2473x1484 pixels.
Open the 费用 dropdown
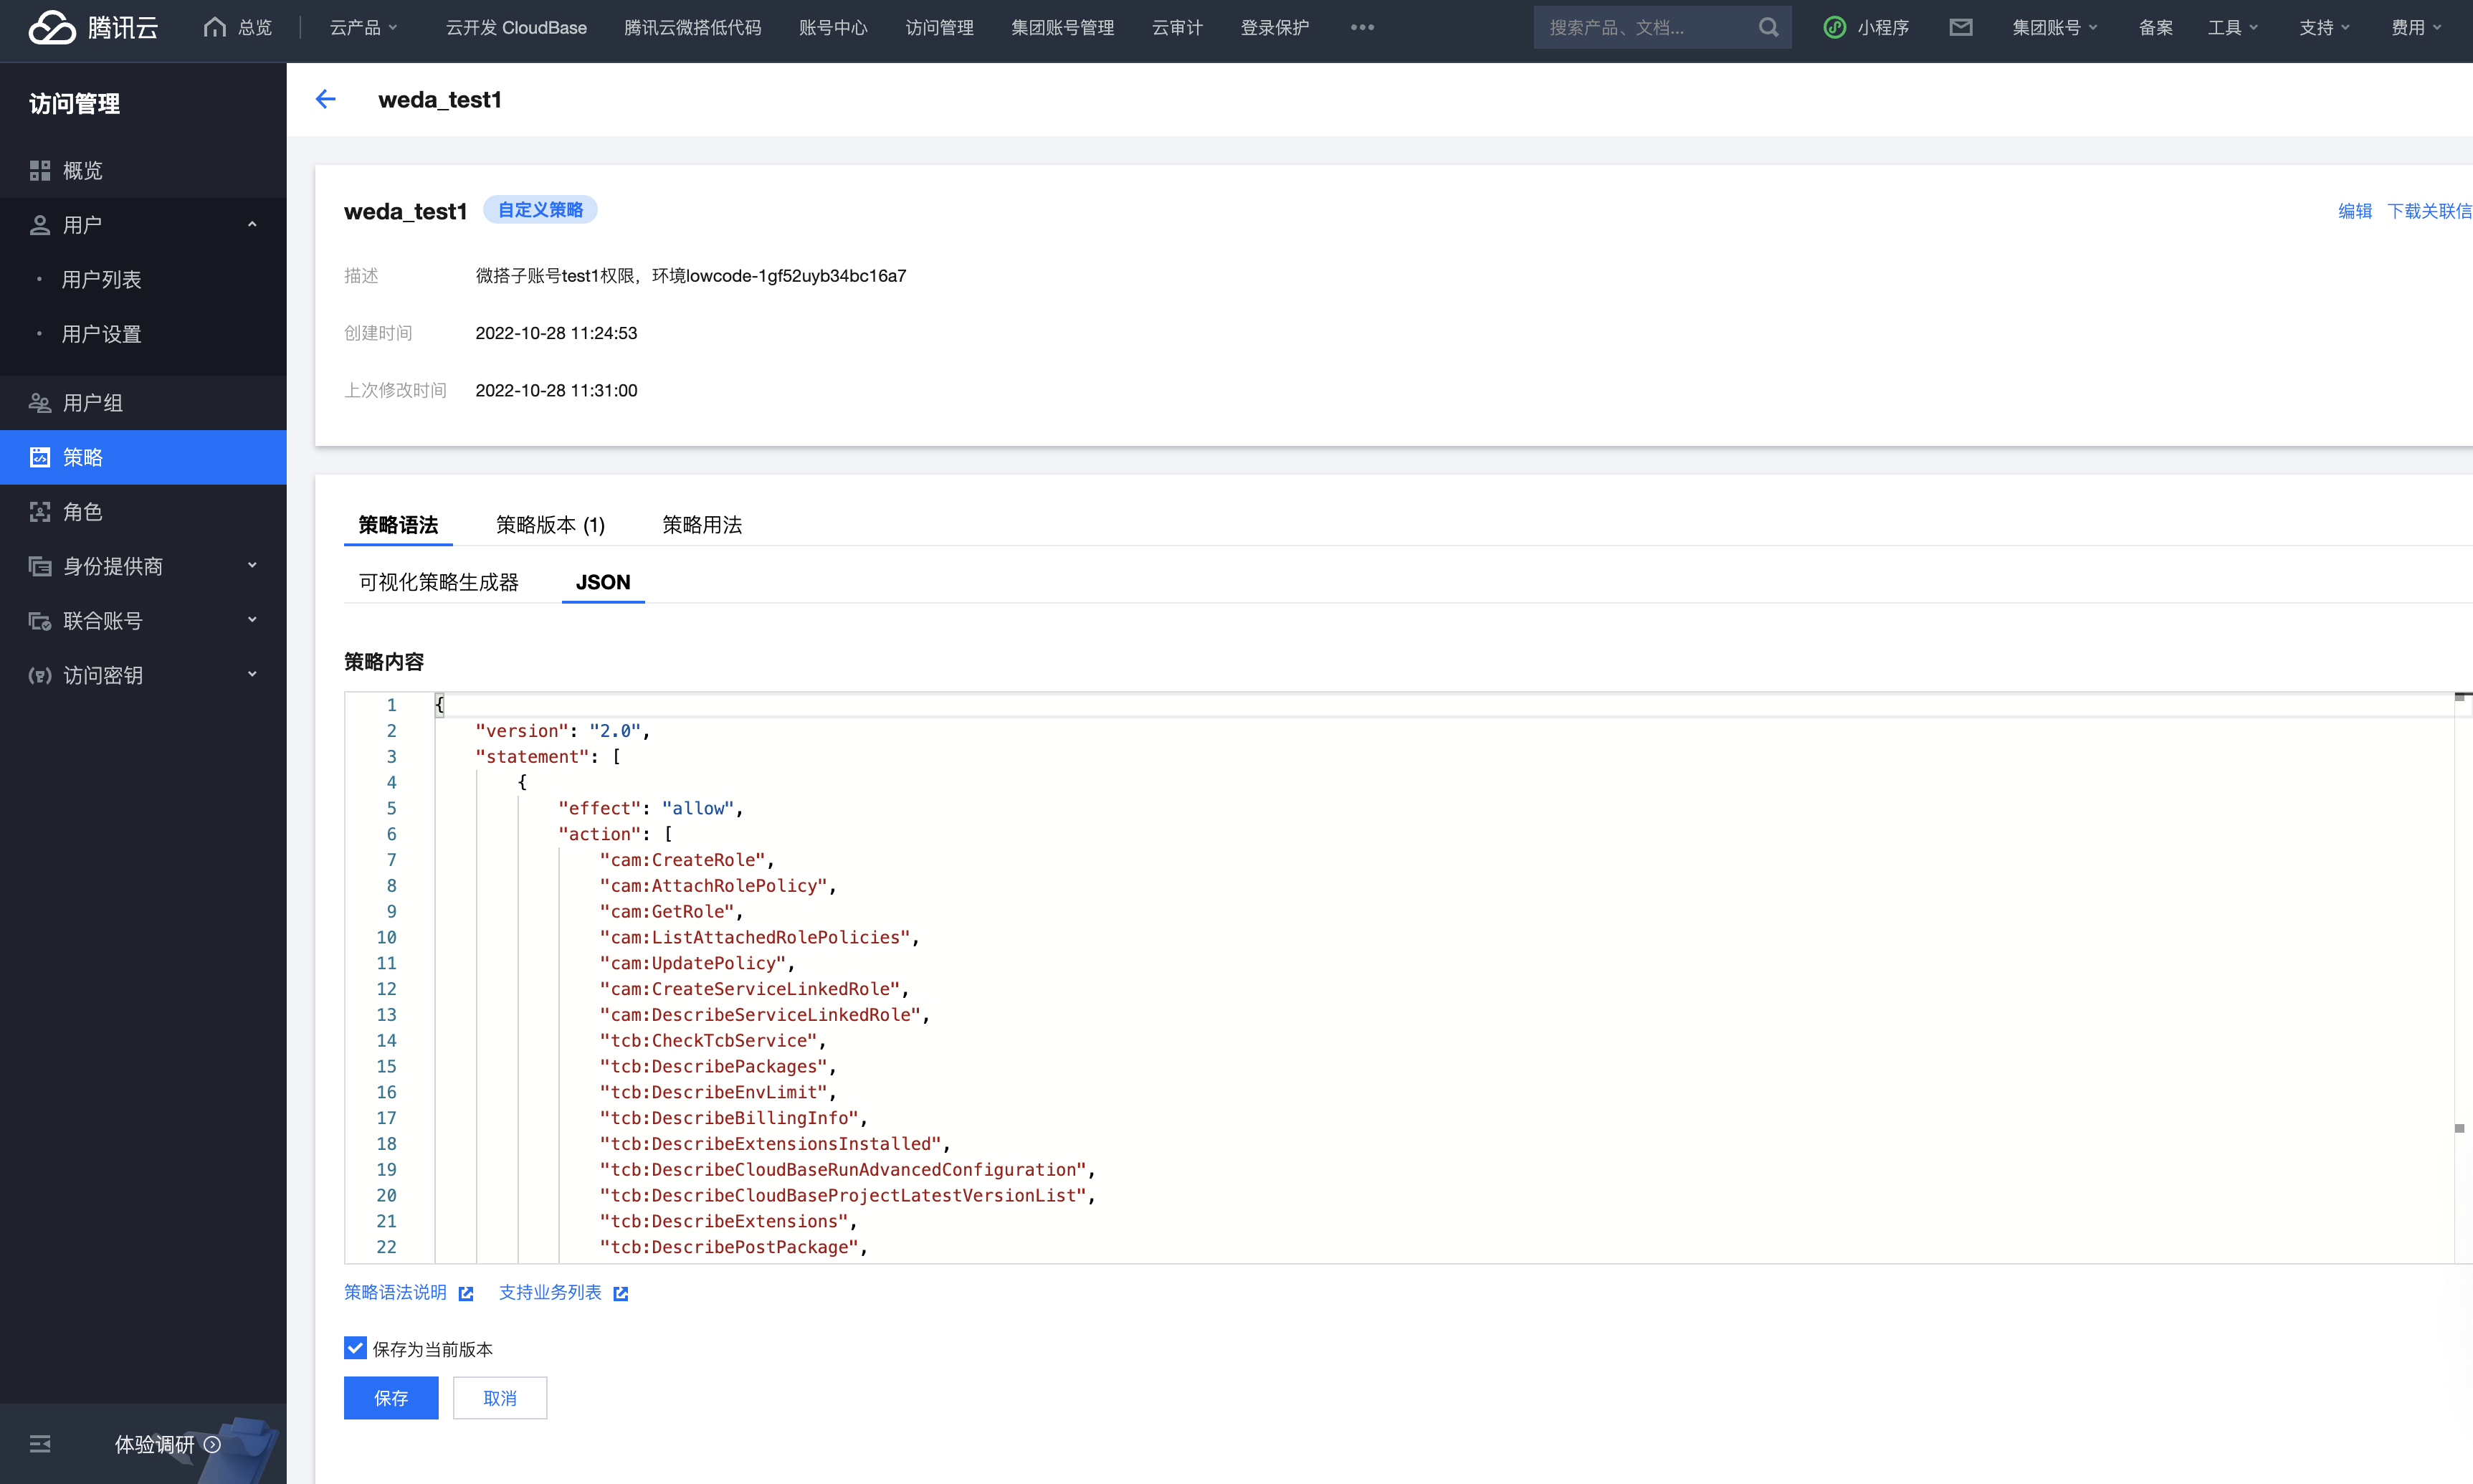[2416, 27]
